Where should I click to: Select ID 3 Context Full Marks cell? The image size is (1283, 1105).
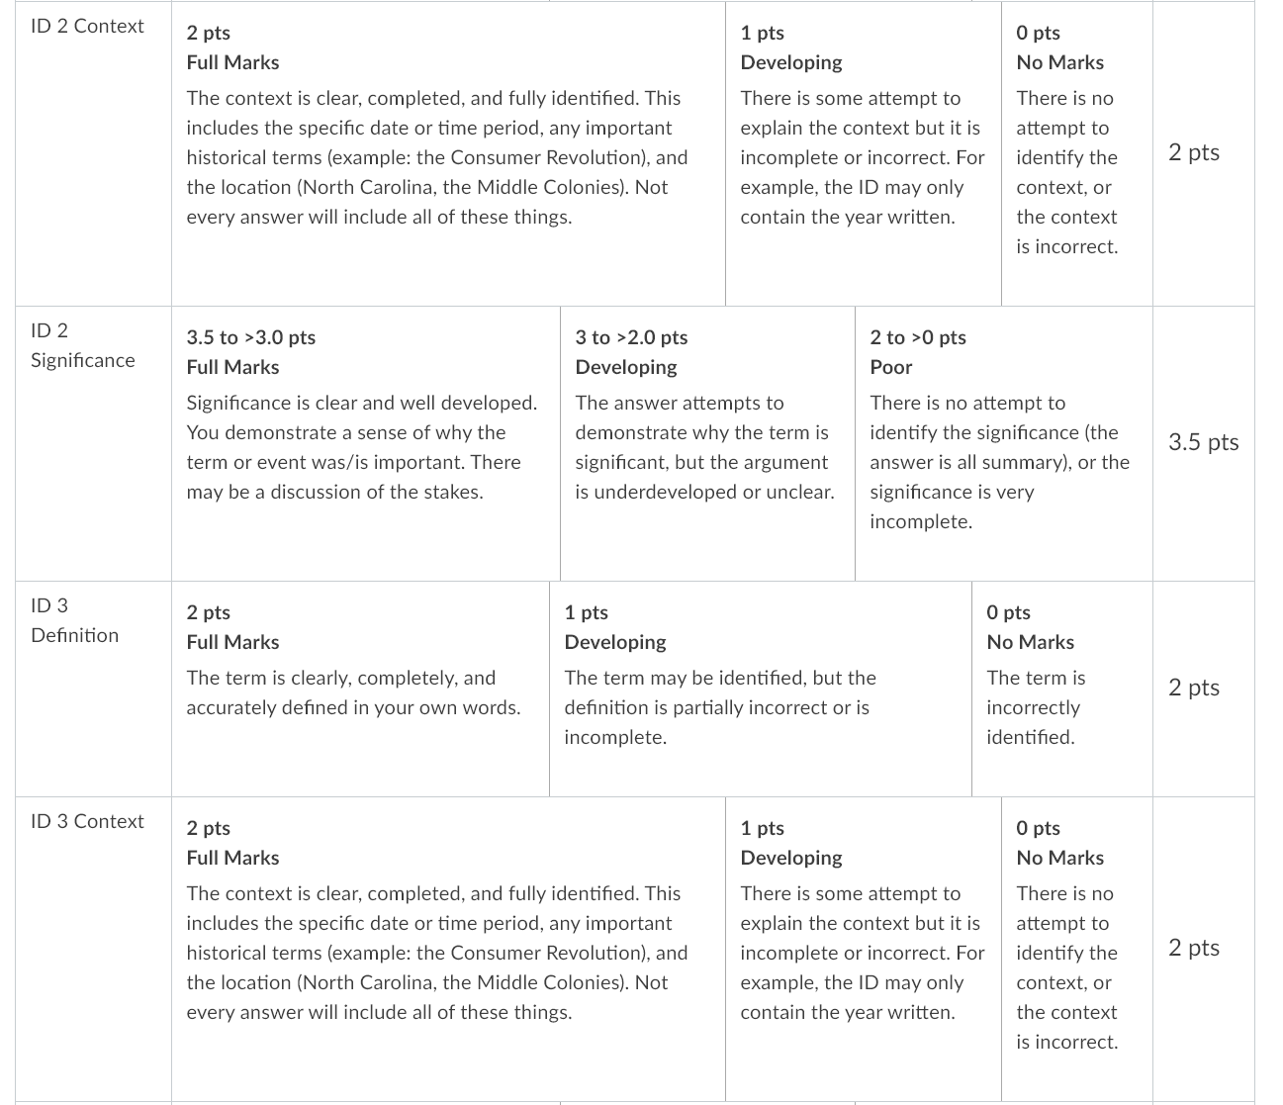448,949
